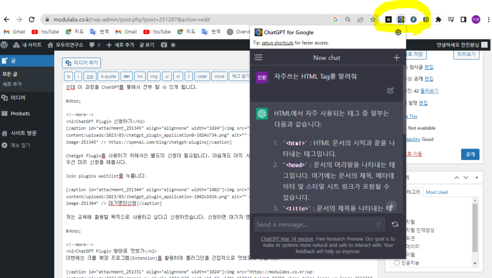Viewport: 492px width, 278px height.
Task: Toggle the browser side panel icon
Action: [463, 19]
